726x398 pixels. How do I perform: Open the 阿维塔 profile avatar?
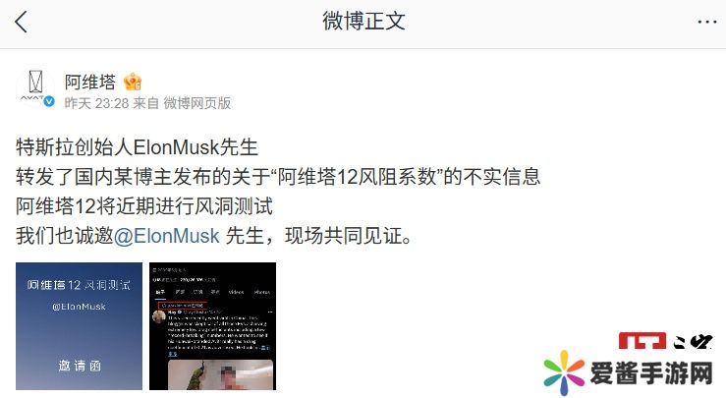point(35,87)
